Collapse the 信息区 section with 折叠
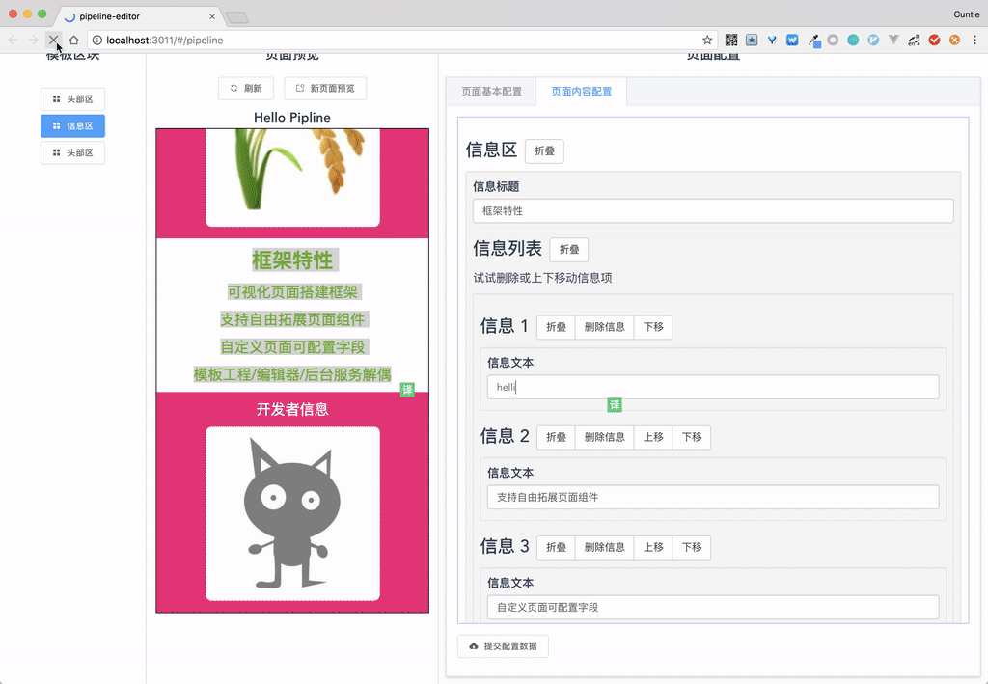The width and height of the screenshot is (988, 684). pyautogui.click(x=544, y=151)
